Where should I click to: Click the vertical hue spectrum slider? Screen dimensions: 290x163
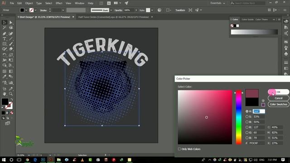[x=239, y=117]
